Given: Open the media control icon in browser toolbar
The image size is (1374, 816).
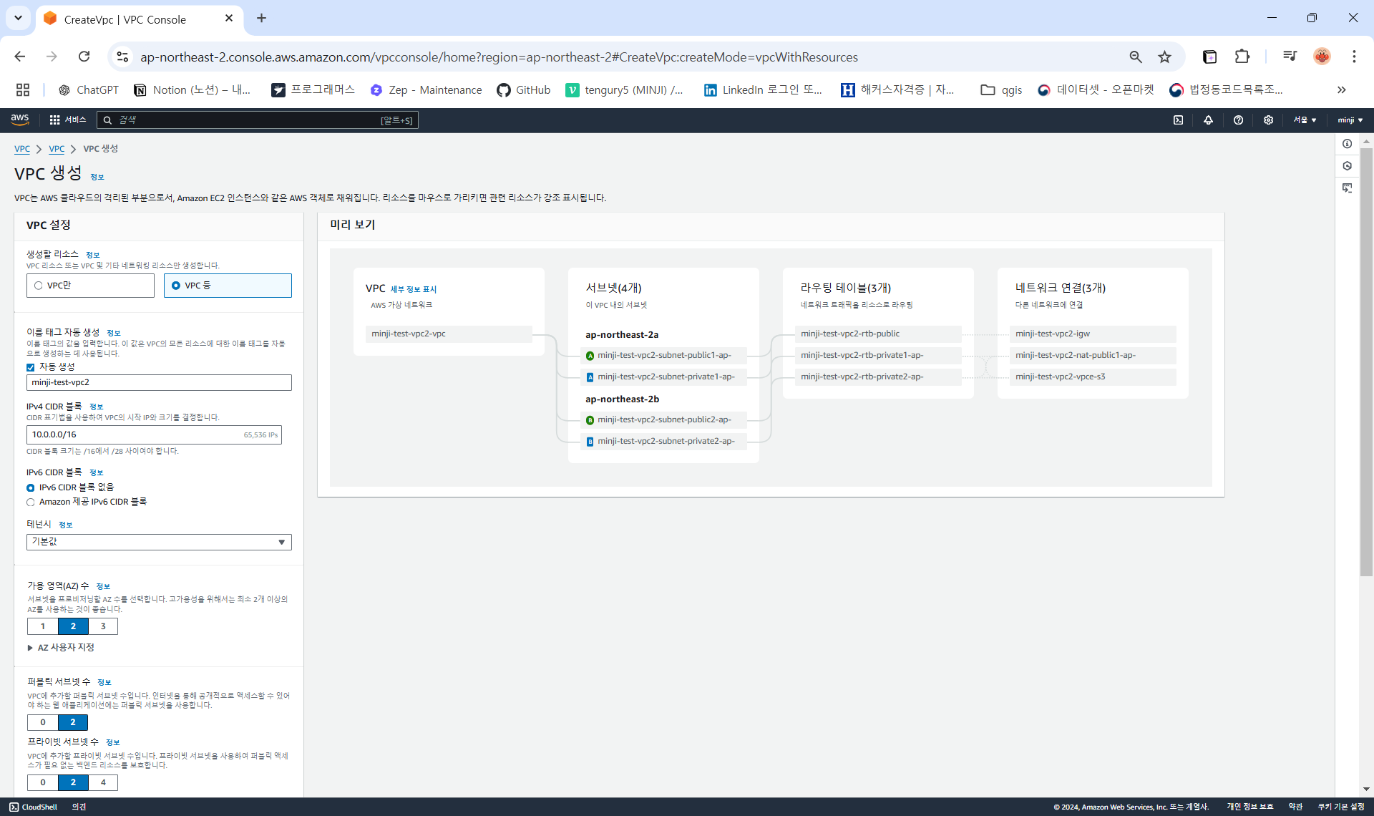Looking at the screenshot, I should [1290, 57].
